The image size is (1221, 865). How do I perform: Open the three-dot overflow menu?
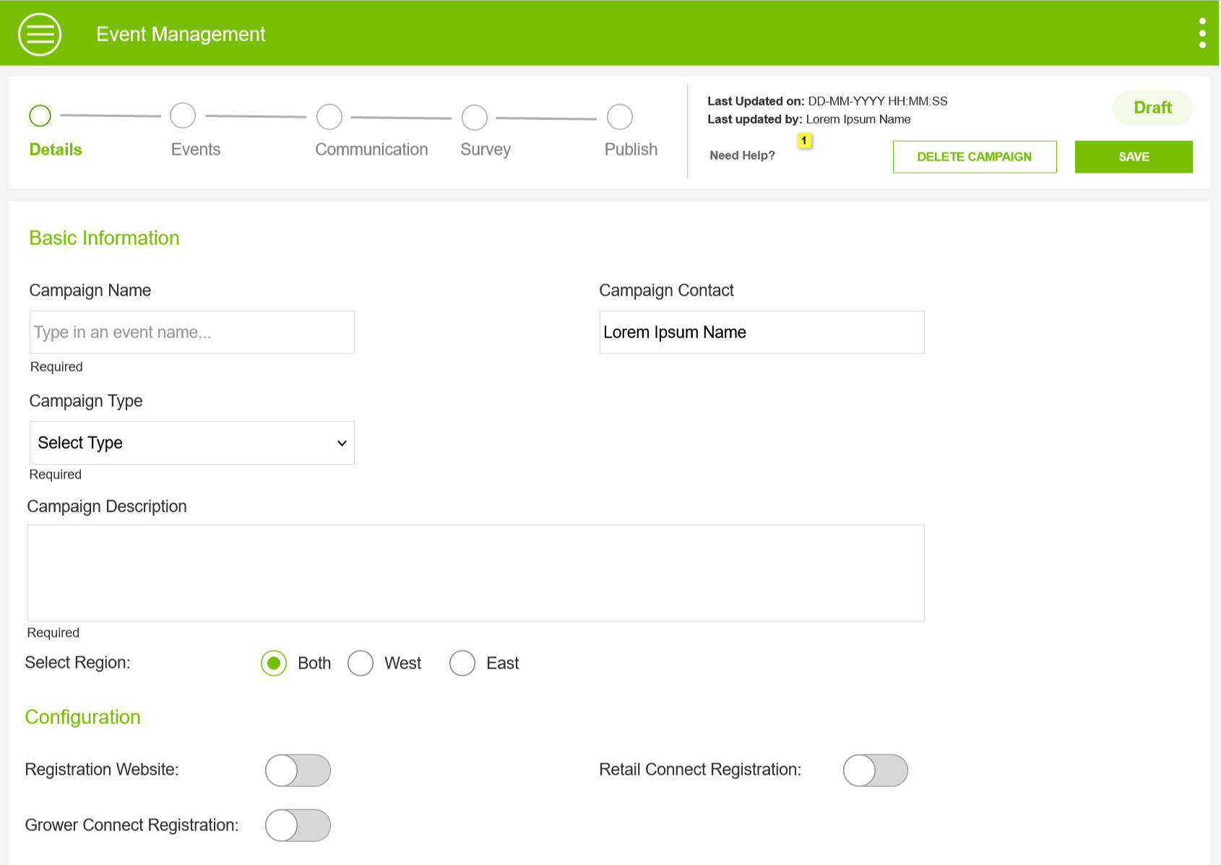click(1201, 34)
